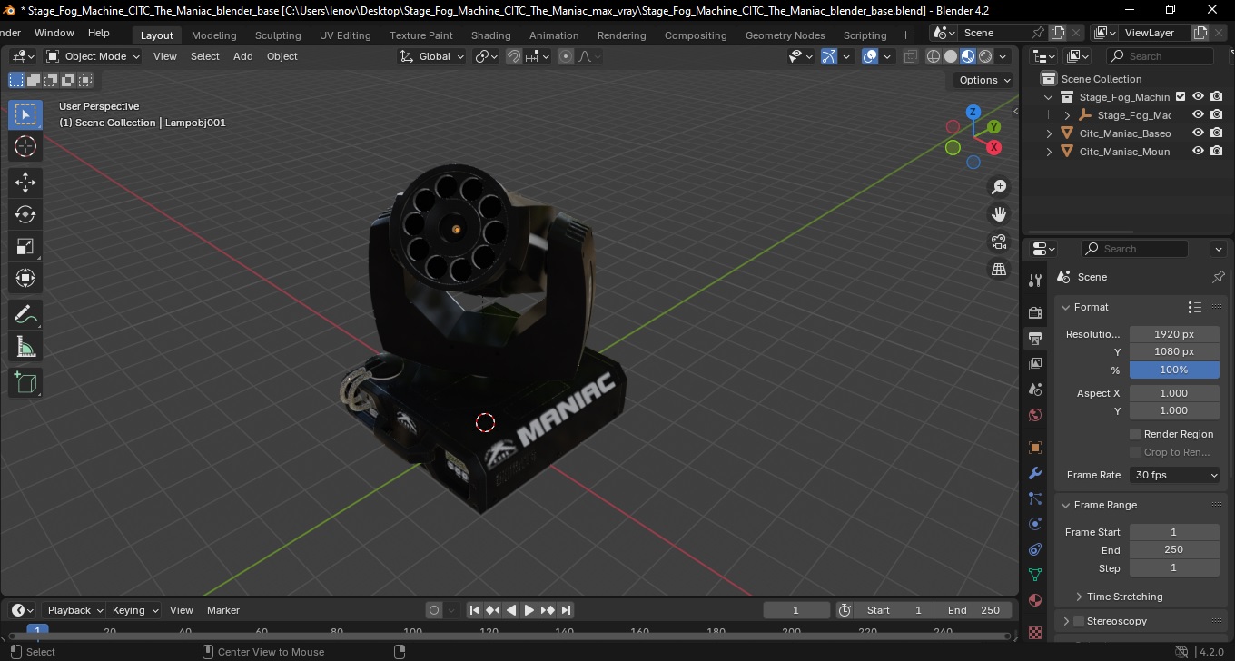
Task: Click the pan hand viewport icon
Action: pos(999,214)
